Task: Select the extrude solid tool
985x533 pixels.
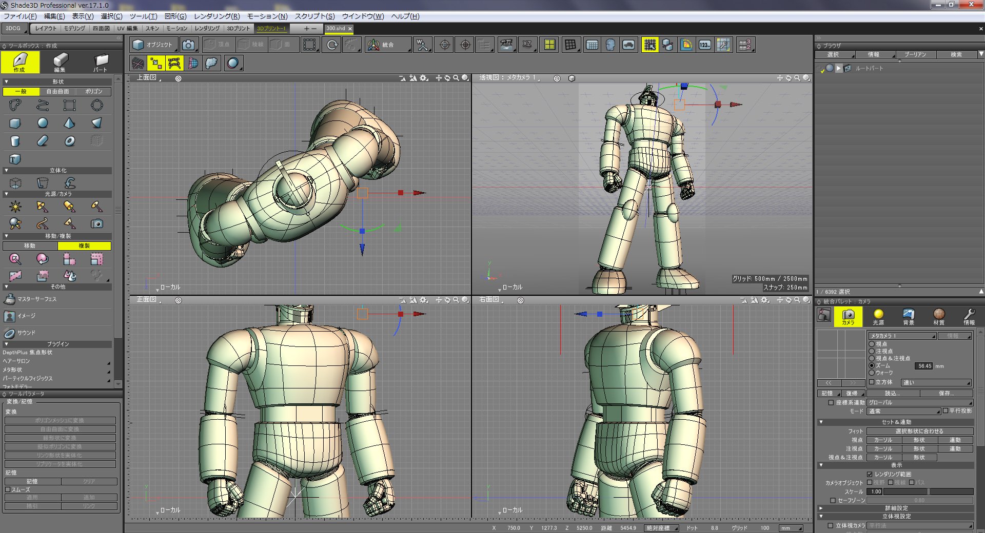Action: (x=15, y=182)
